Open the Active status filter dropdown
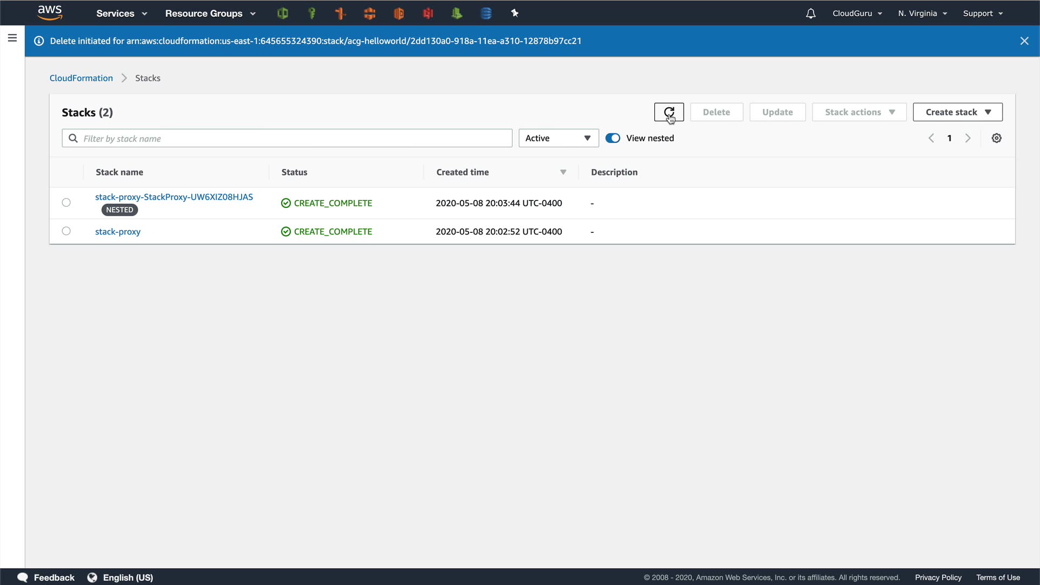 tap(558, 138)
